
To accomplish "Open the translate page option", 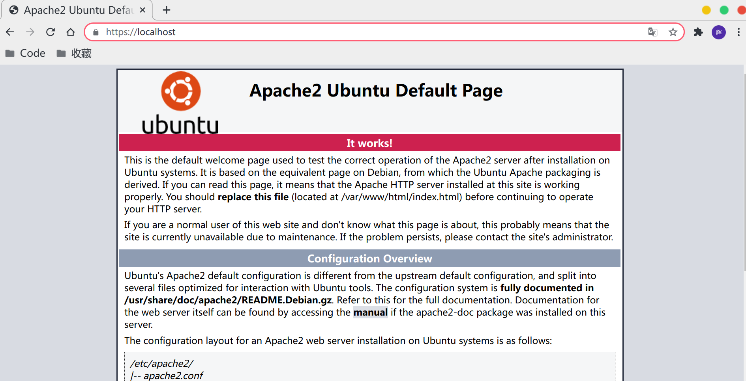I will [653, 32].
